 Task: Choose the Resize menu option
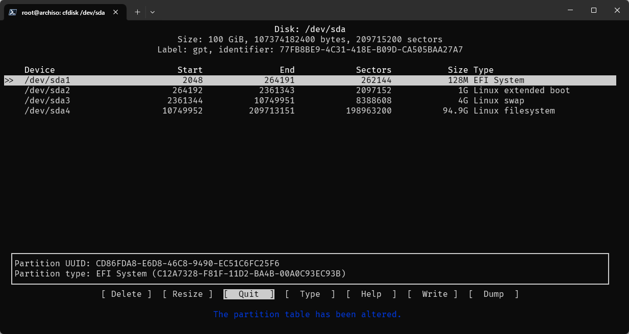point(187,294)
